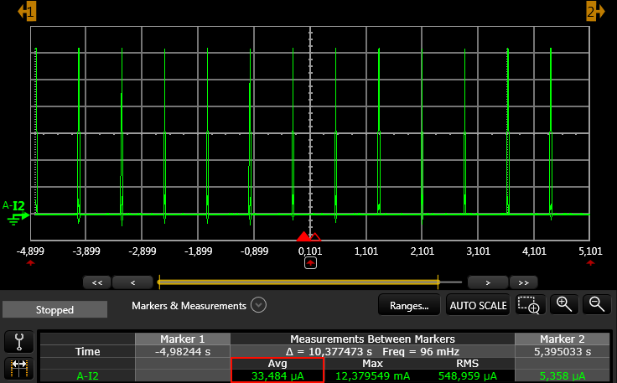Image resolution: width=617 pixels, height=383 pixels.
Task: Click the -4,98244 s time value
Action: tap(183, 351)
